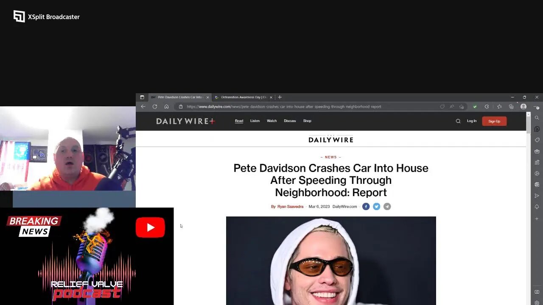Open Drop paper-plane icon in sidebar

click(x=537, y=196)
